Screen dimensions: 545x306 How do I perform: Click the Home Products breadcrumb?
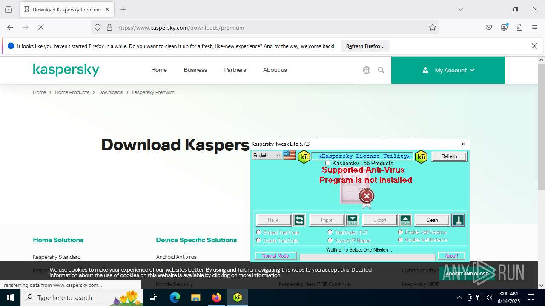(72, 92)
